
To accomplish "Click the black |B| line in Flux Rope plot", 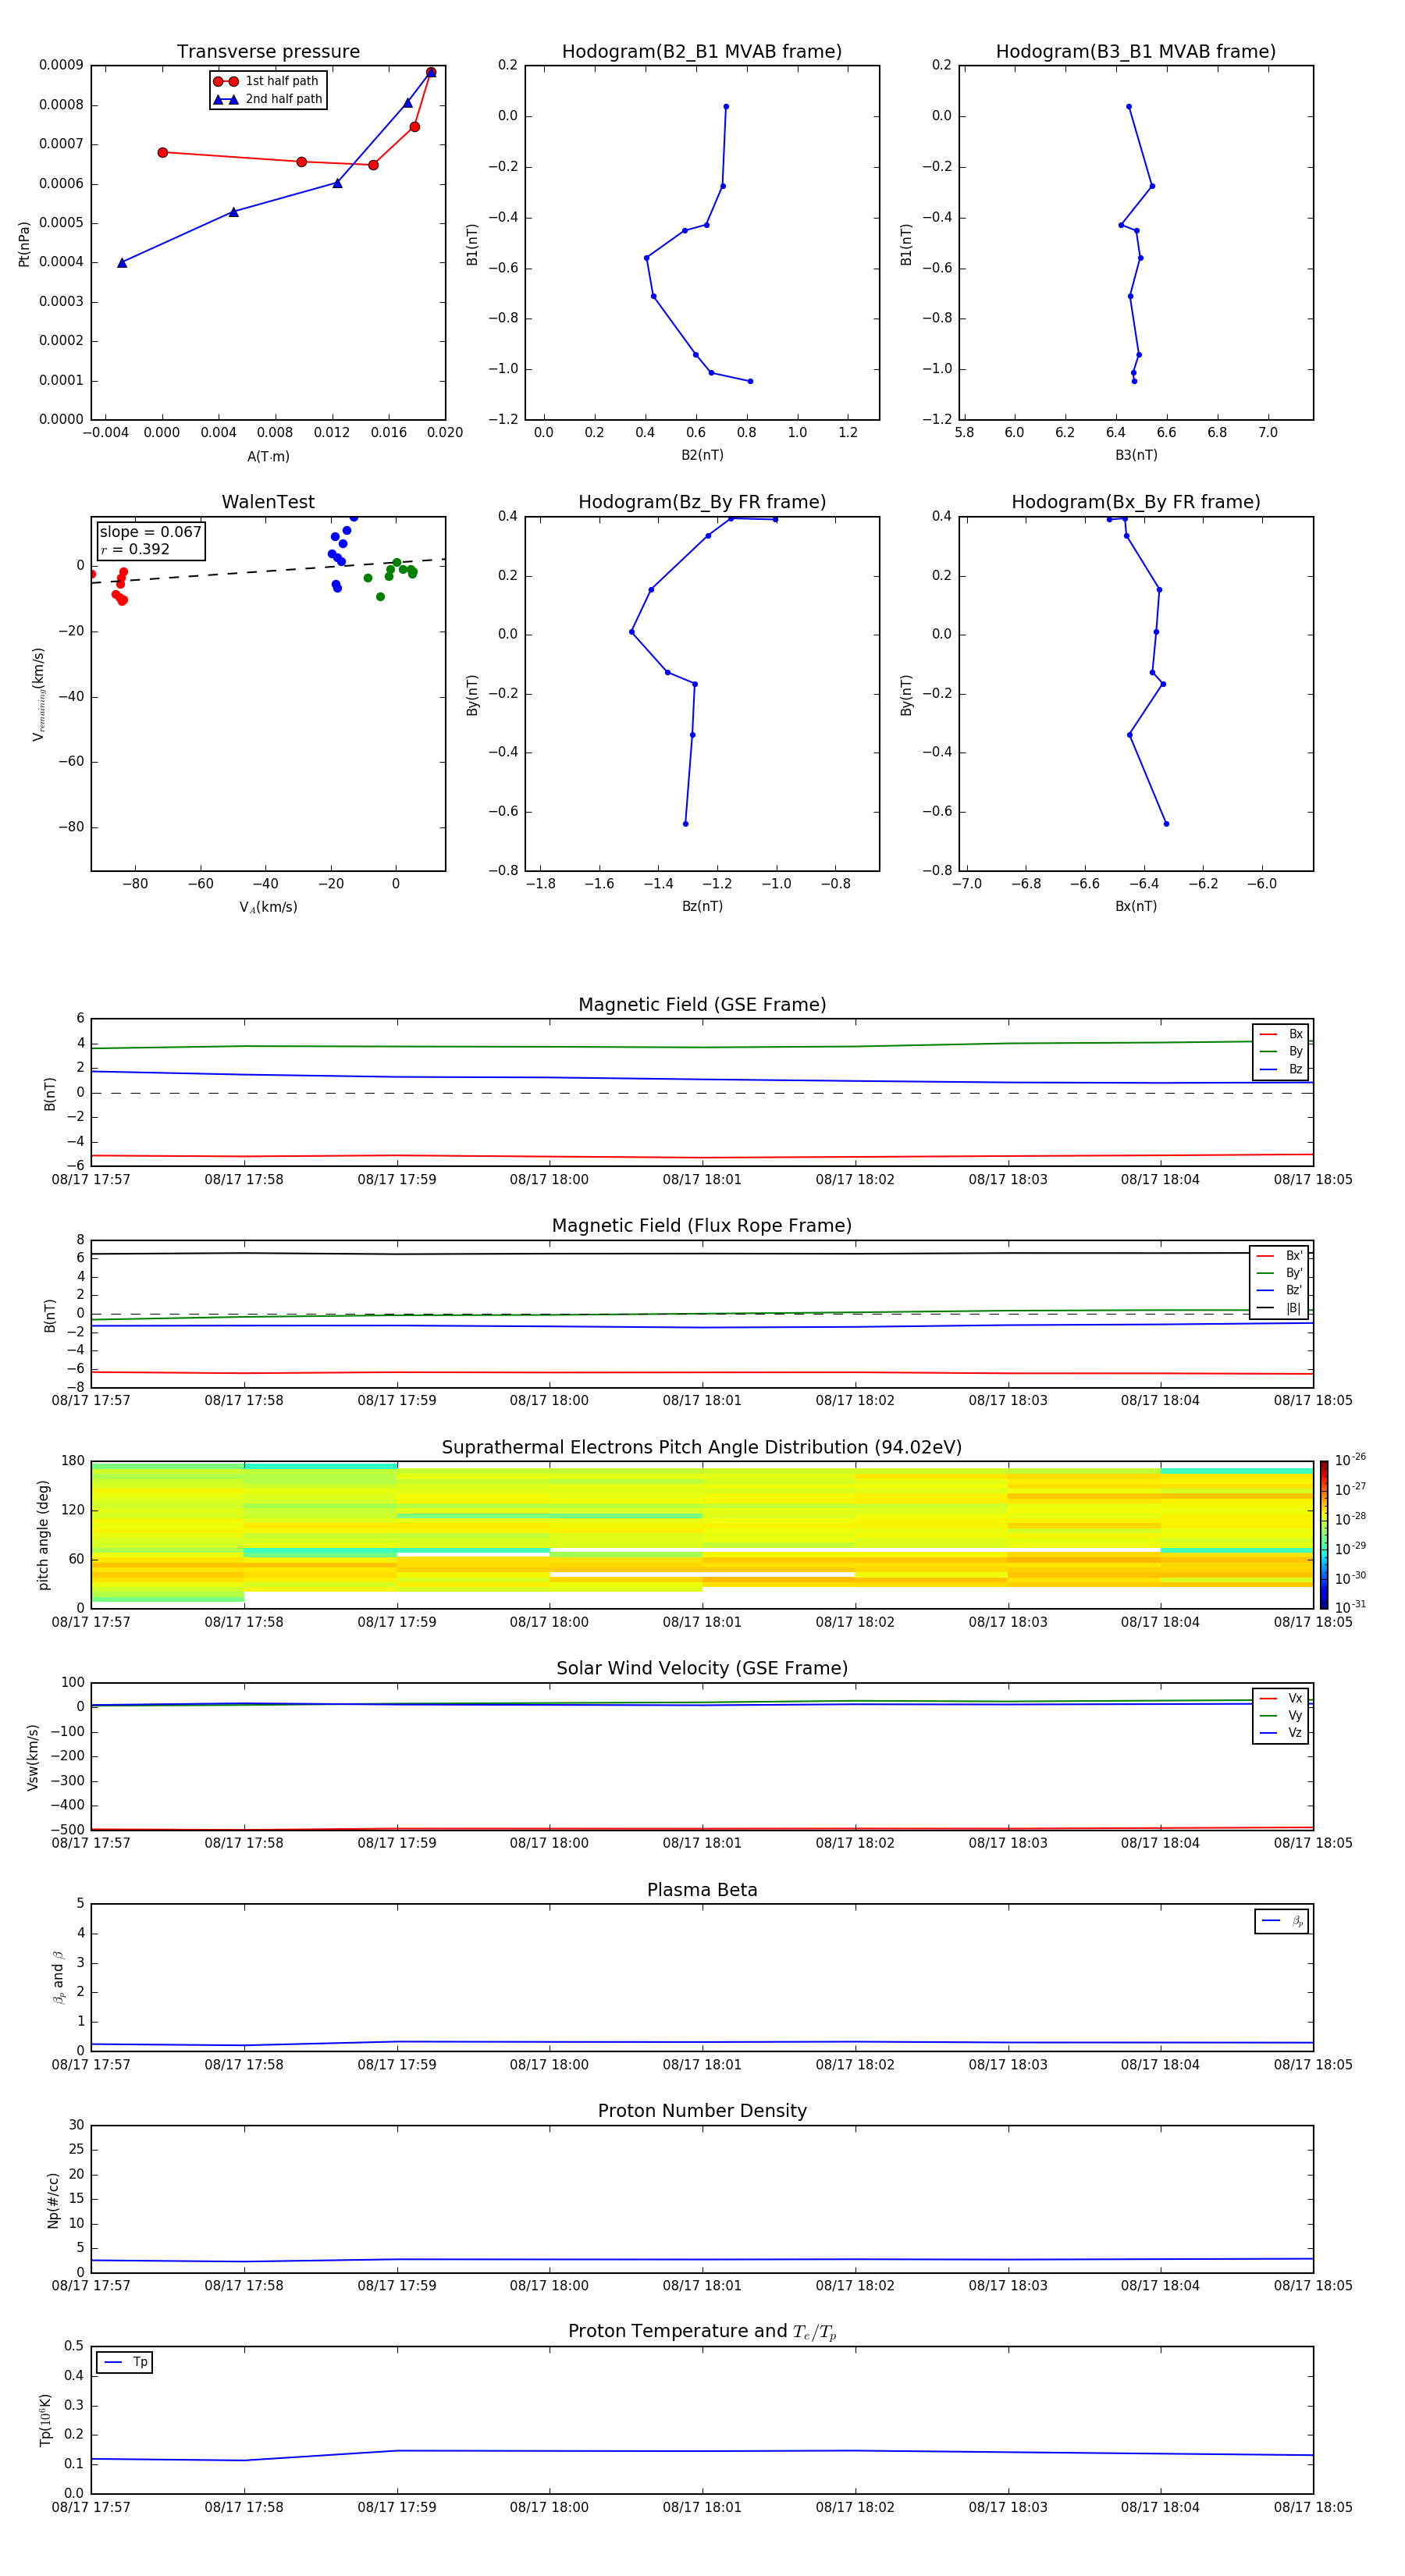I will tap(702, 1254).
